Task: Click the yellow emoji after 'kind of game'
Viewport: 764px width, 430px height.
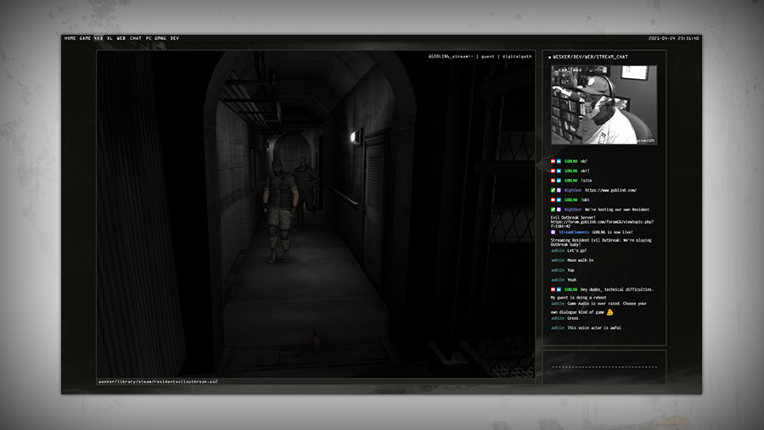Action: 610,311
